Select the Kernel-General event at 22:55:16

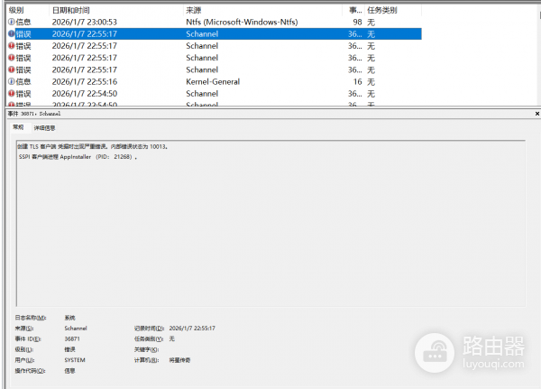pos(214,82)
